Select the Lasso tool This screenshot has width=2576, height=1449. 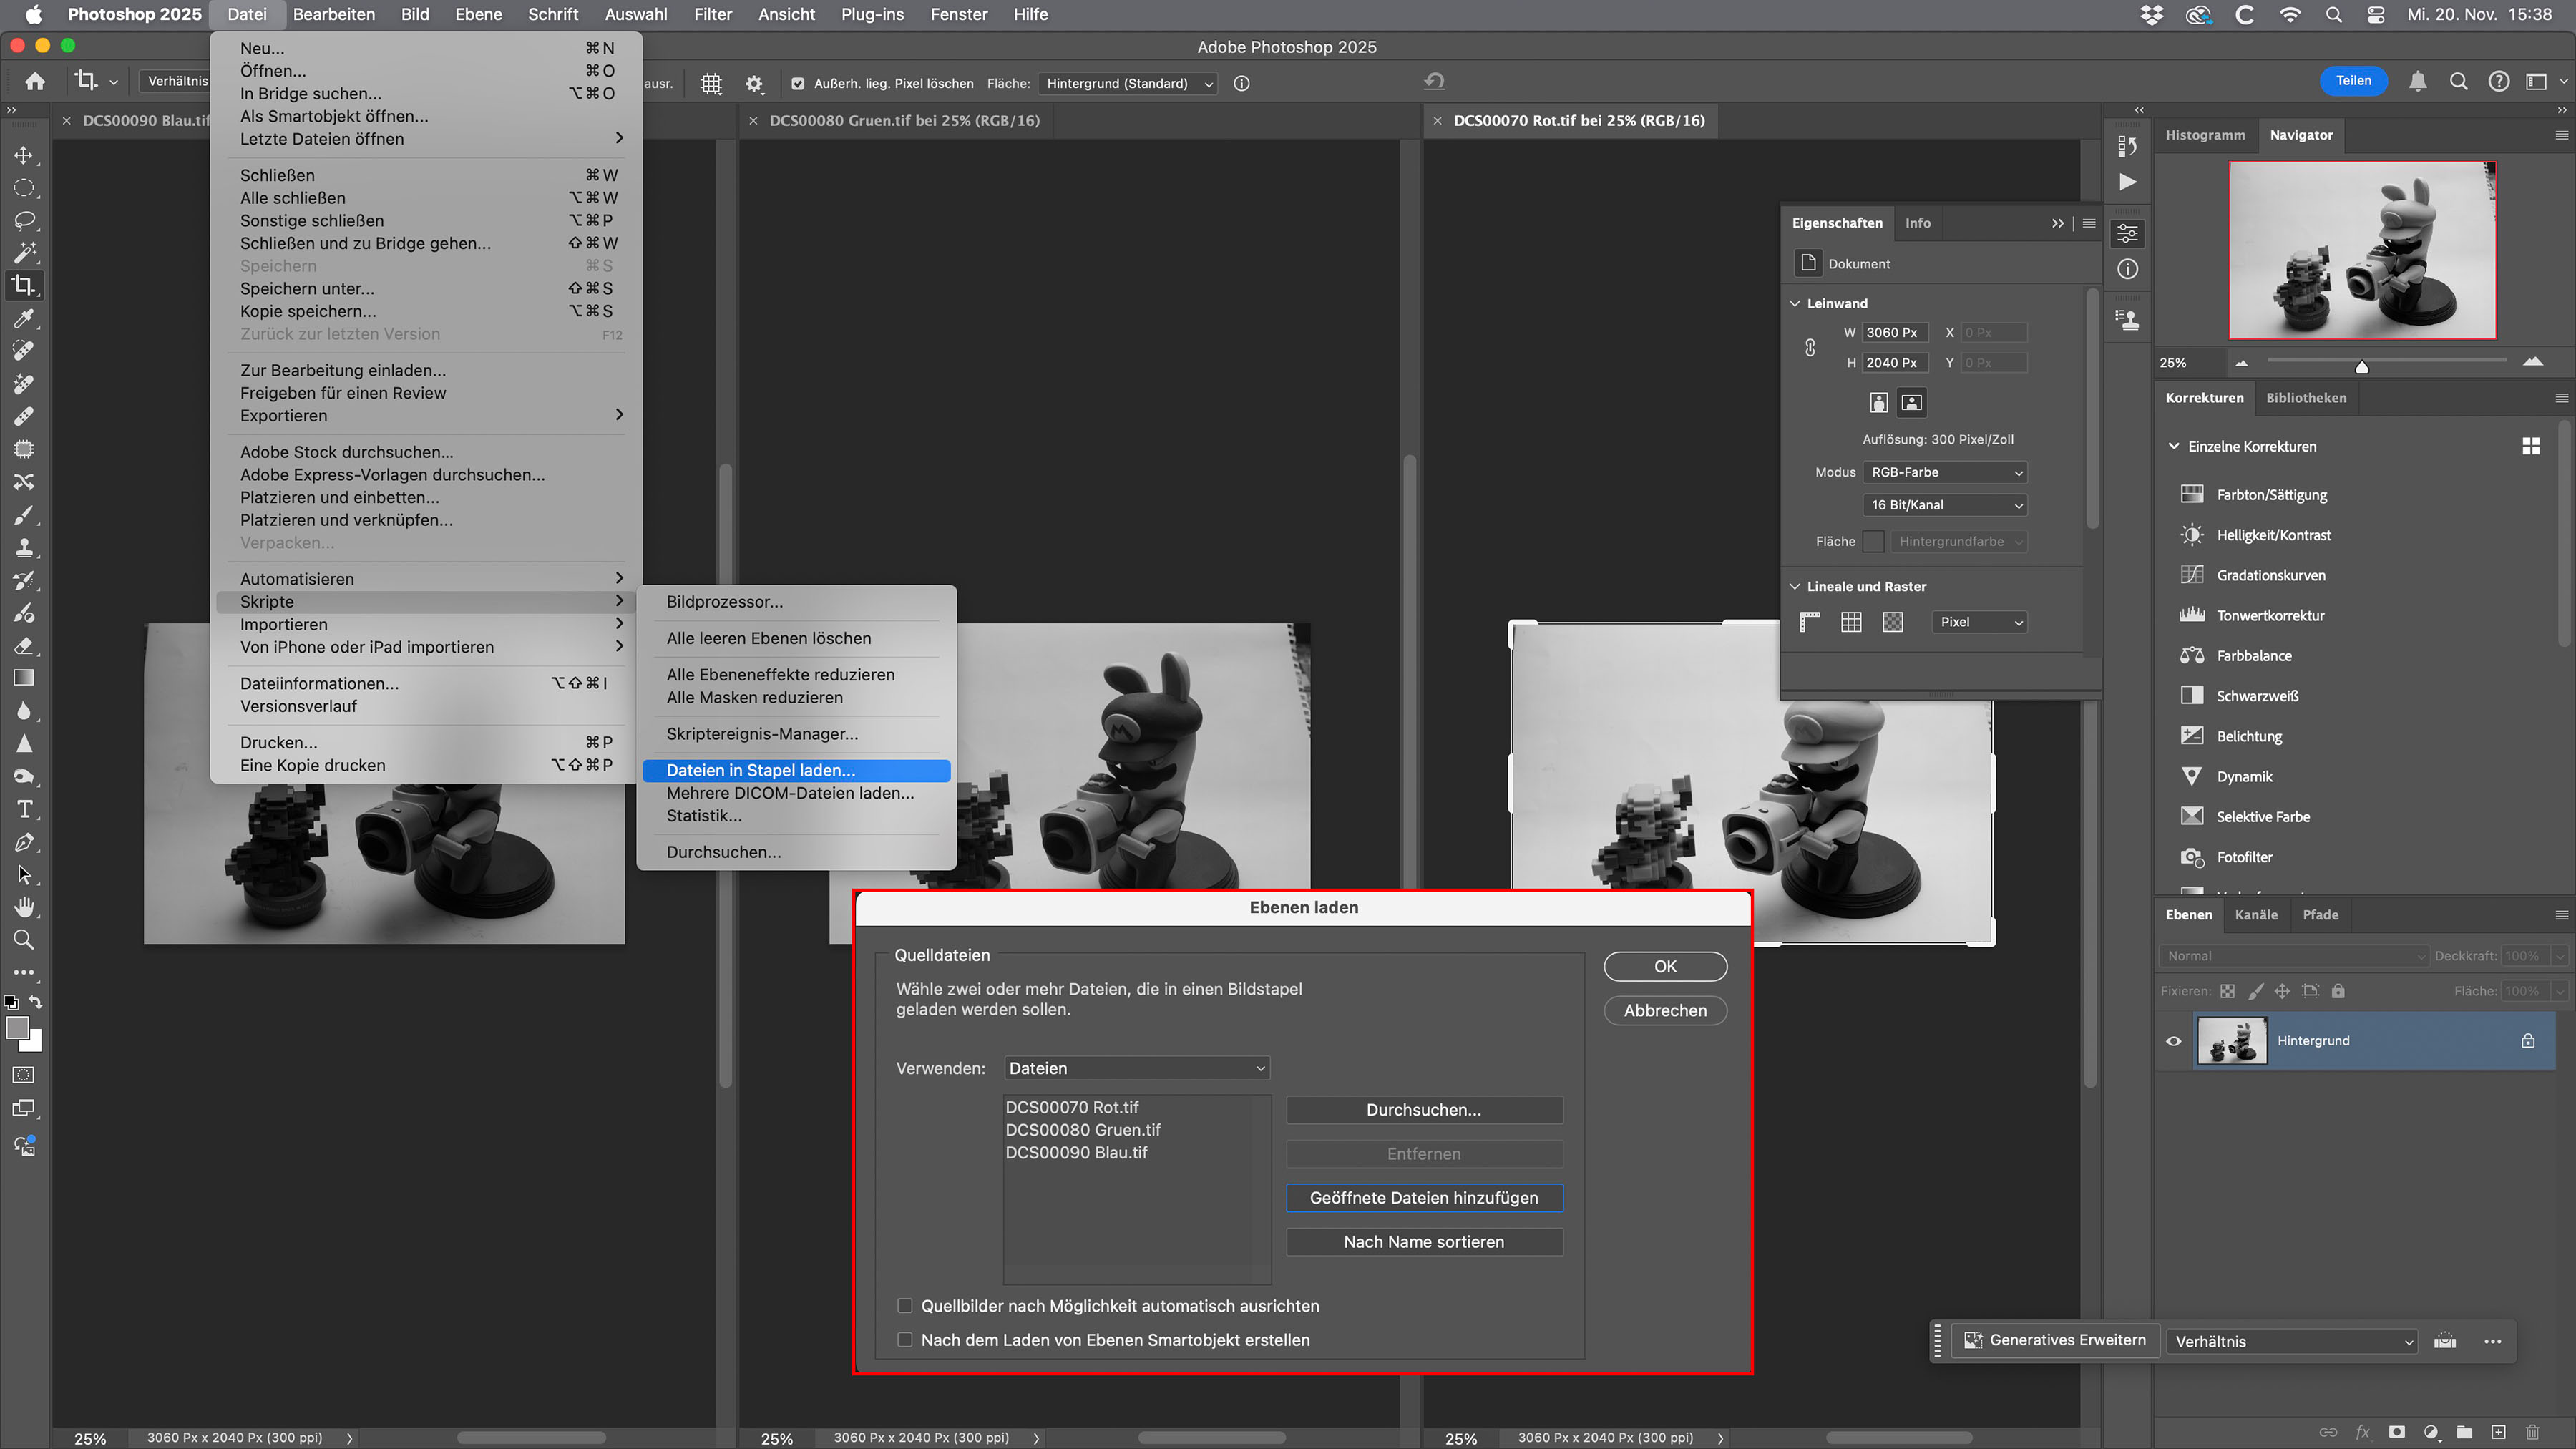point(24,220)
